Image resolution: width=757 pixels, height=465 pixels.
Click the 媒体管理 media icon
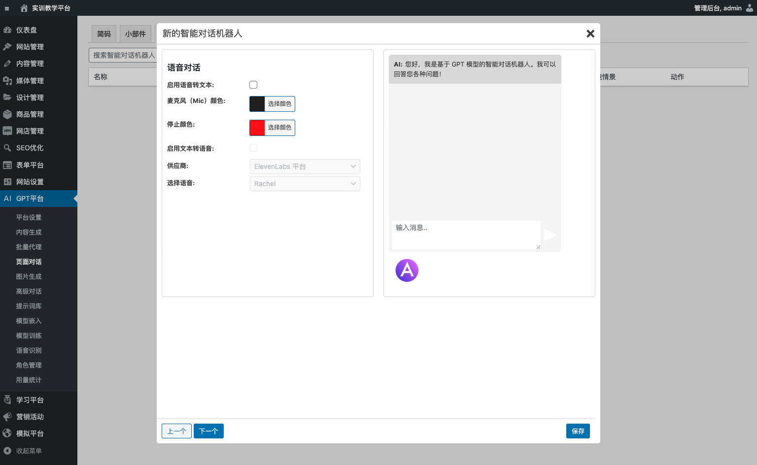point(7,81)
